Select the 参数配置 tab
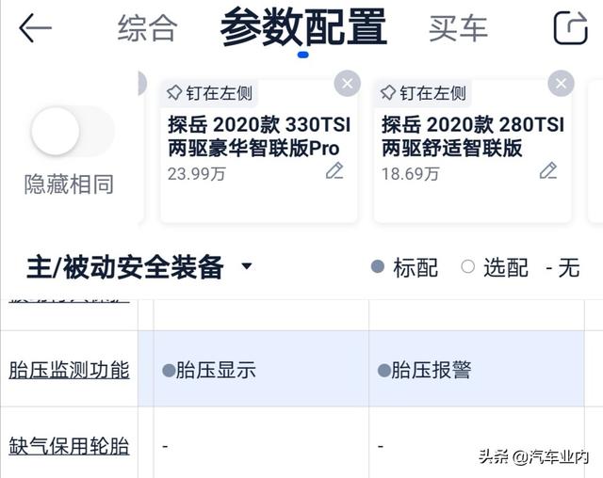This screenshot has width=603, height=478. pos(303,28)
